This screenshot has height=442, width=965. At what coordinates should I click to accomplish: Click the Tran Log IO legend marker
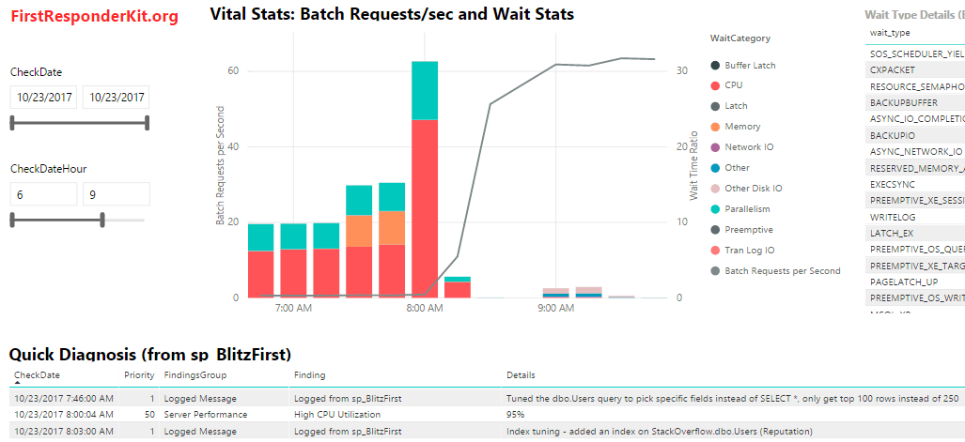[x=714, y=251]
